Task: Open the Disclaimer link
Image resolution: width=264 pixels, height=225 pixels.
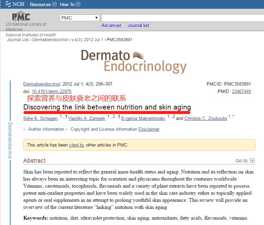Action: [149, 129]
